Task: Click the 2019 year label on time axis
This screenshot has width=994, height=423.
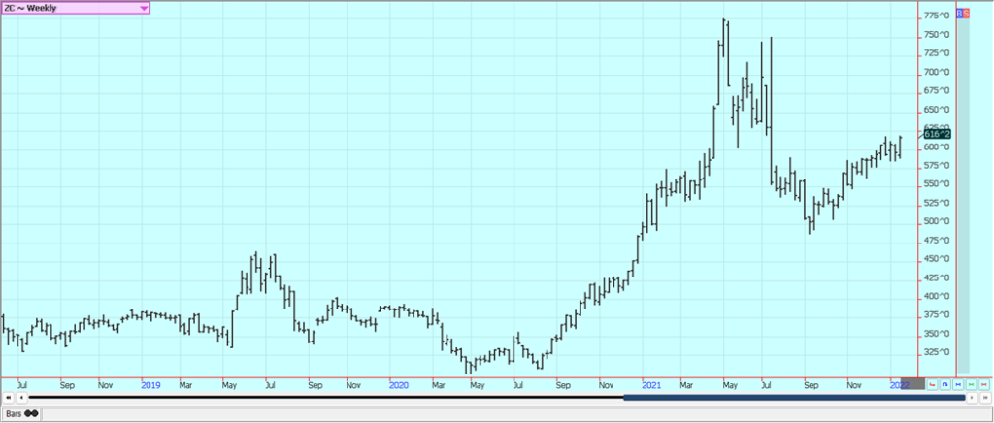Action: [150, 384]
